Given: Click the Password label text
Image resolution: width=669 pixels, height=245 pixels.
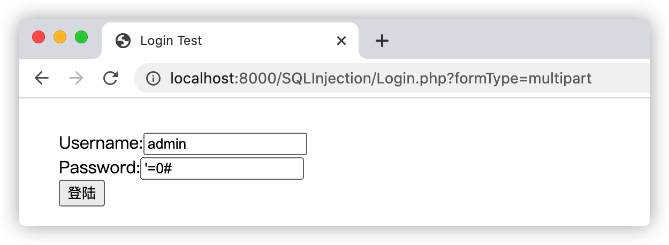Looking at the screenshot, I should (x=99, y=168).
